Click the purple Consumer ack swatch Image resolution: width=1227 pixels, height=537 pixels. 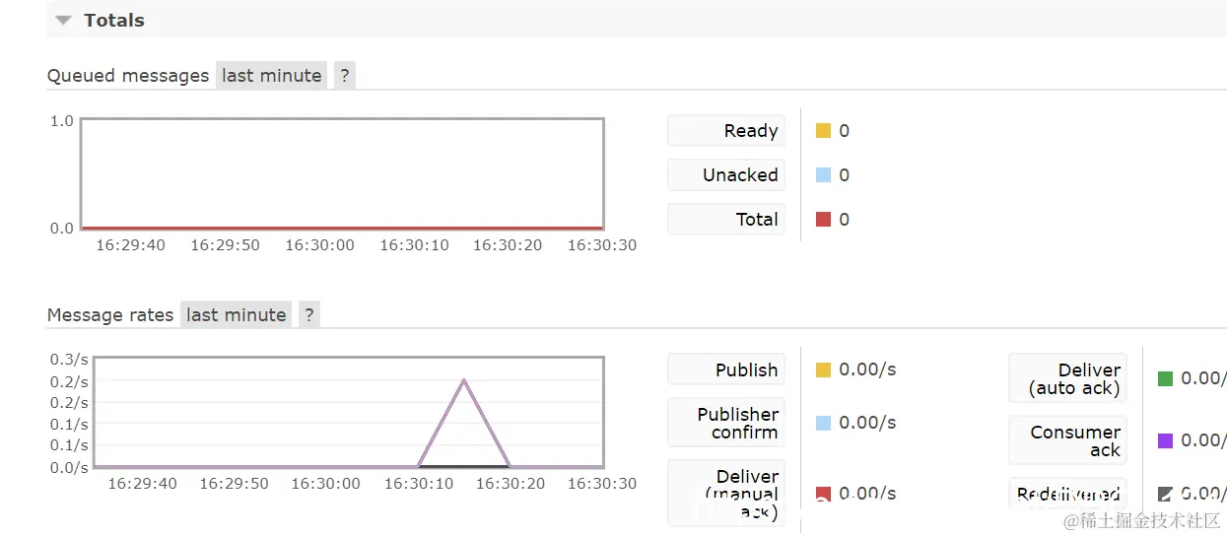1165,440
